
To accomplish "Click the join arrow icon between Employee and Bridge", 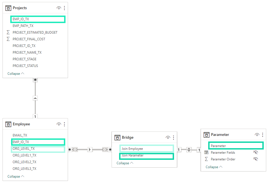I will point(89,149).
